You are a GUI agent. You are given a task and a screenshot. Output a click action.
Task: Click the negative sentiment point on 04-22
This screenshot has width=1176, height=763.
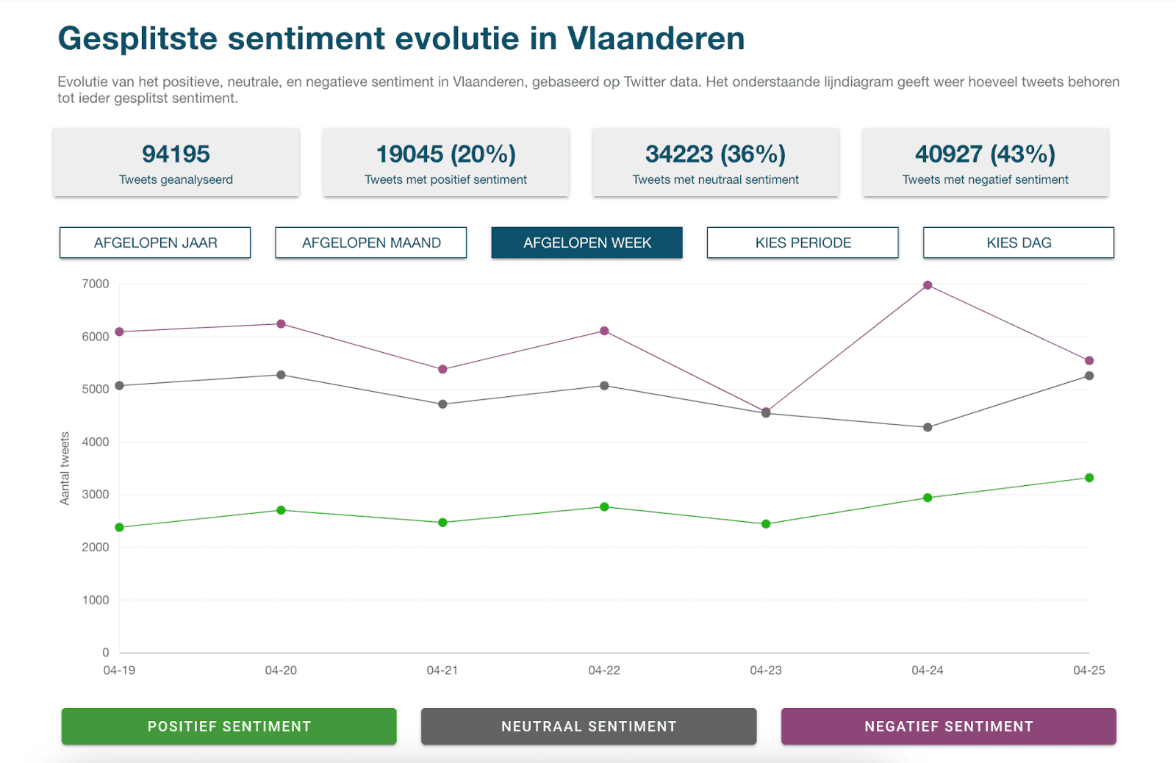point(604,331)
